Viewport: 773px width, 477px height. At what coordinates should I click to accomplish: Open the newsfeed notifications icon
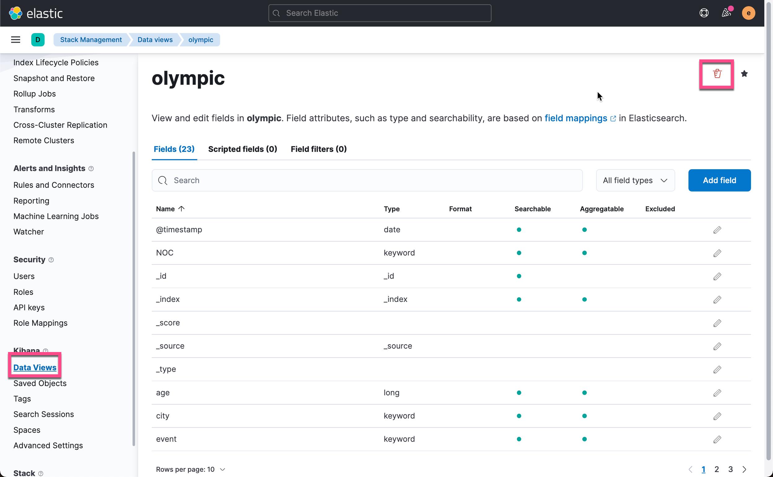point(726,13)
